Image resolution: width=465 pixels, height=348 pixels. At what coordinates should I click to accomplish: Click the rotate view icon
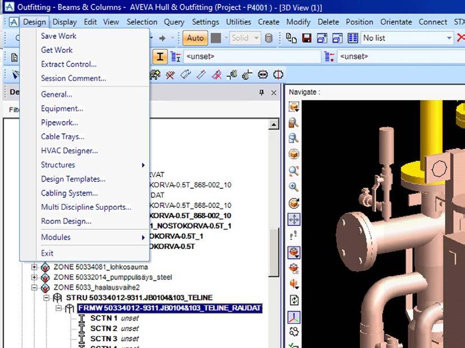[x=294, y=203]
